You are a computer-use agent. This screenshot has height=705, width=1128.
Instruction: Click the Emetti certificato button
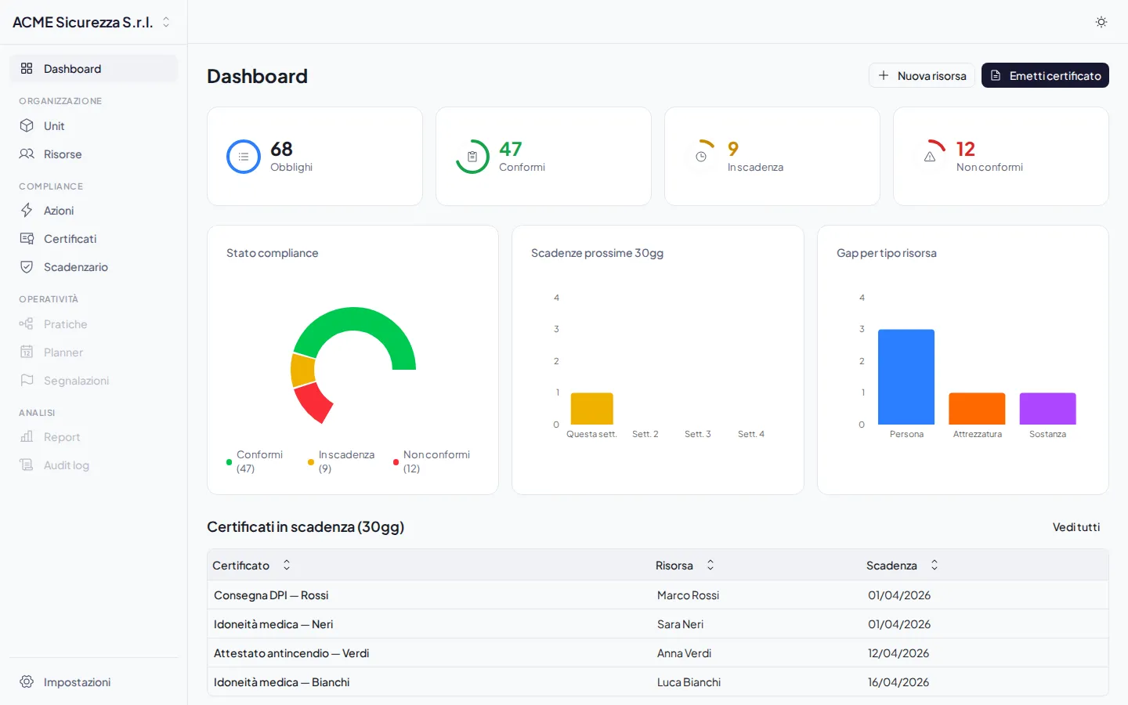[x=1045, y=75]
